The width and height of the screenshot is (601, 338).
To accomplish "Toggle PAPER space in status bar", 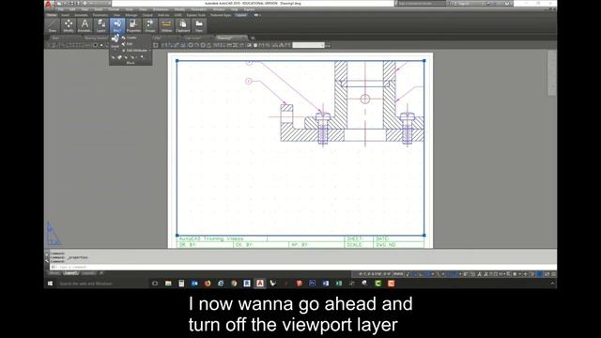I will pos(398,274).
